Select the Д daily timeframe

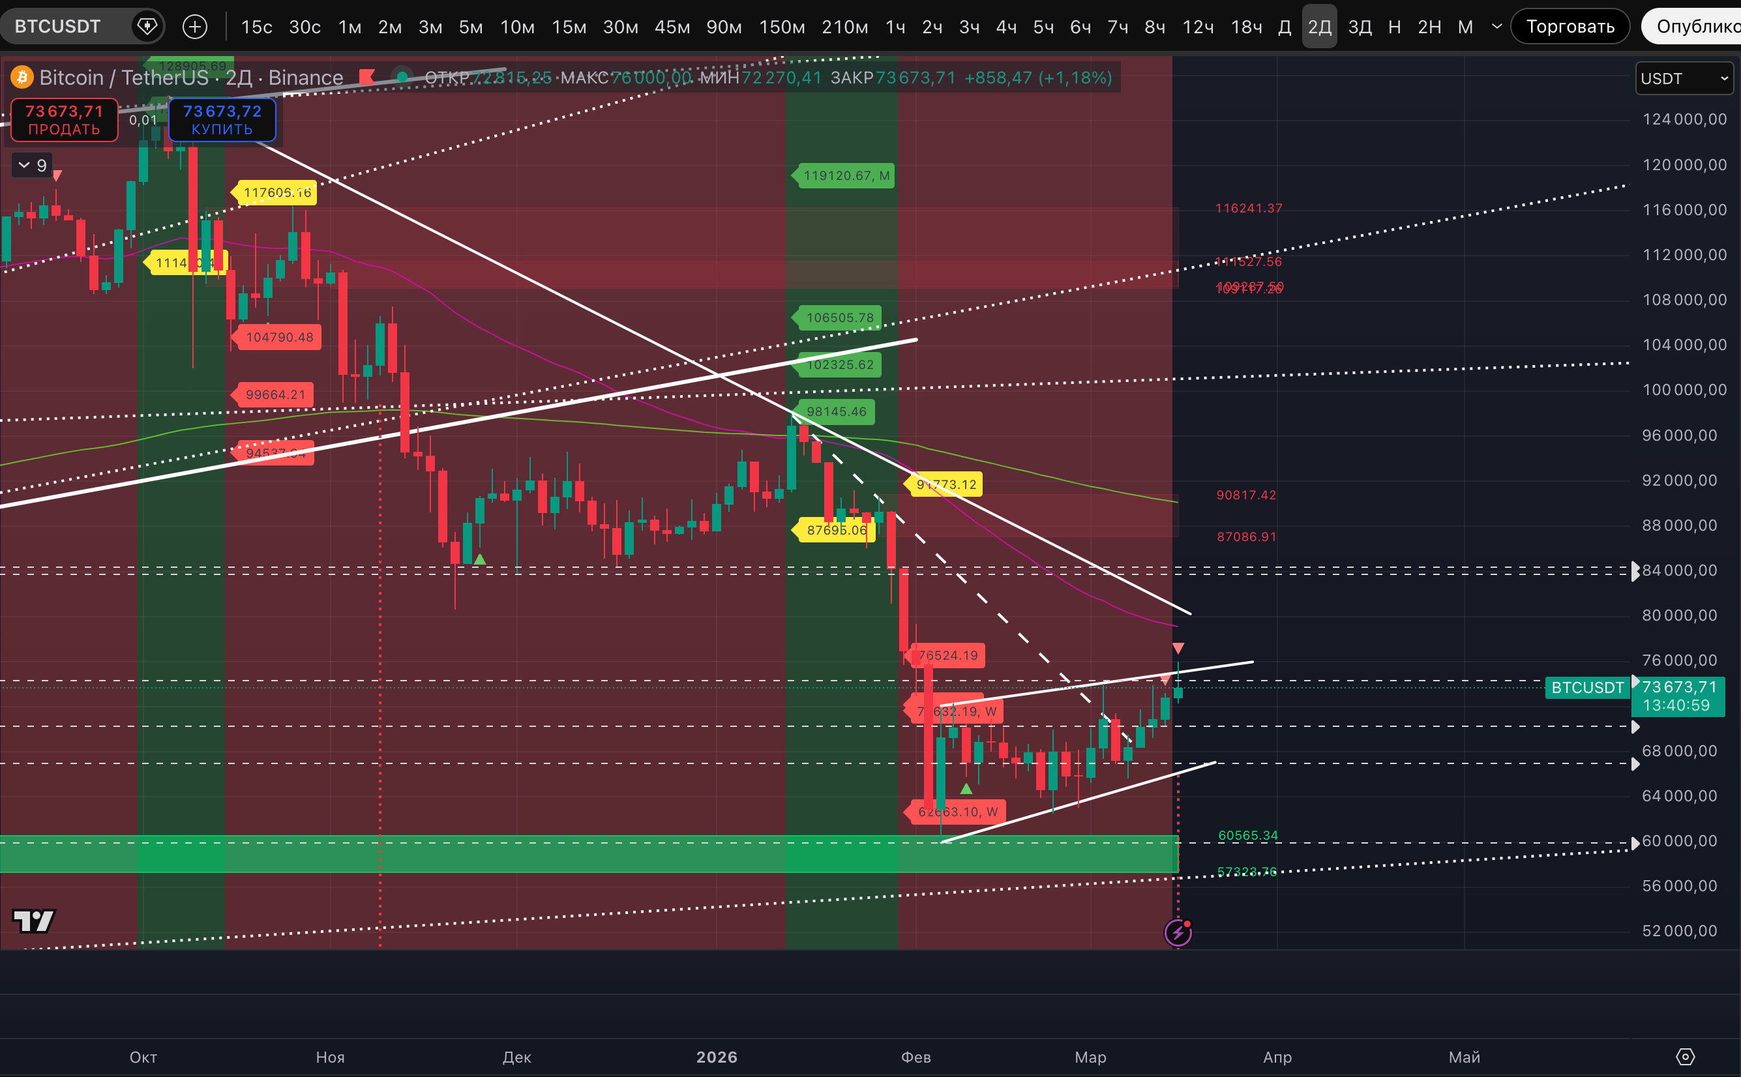[1285, 27]
